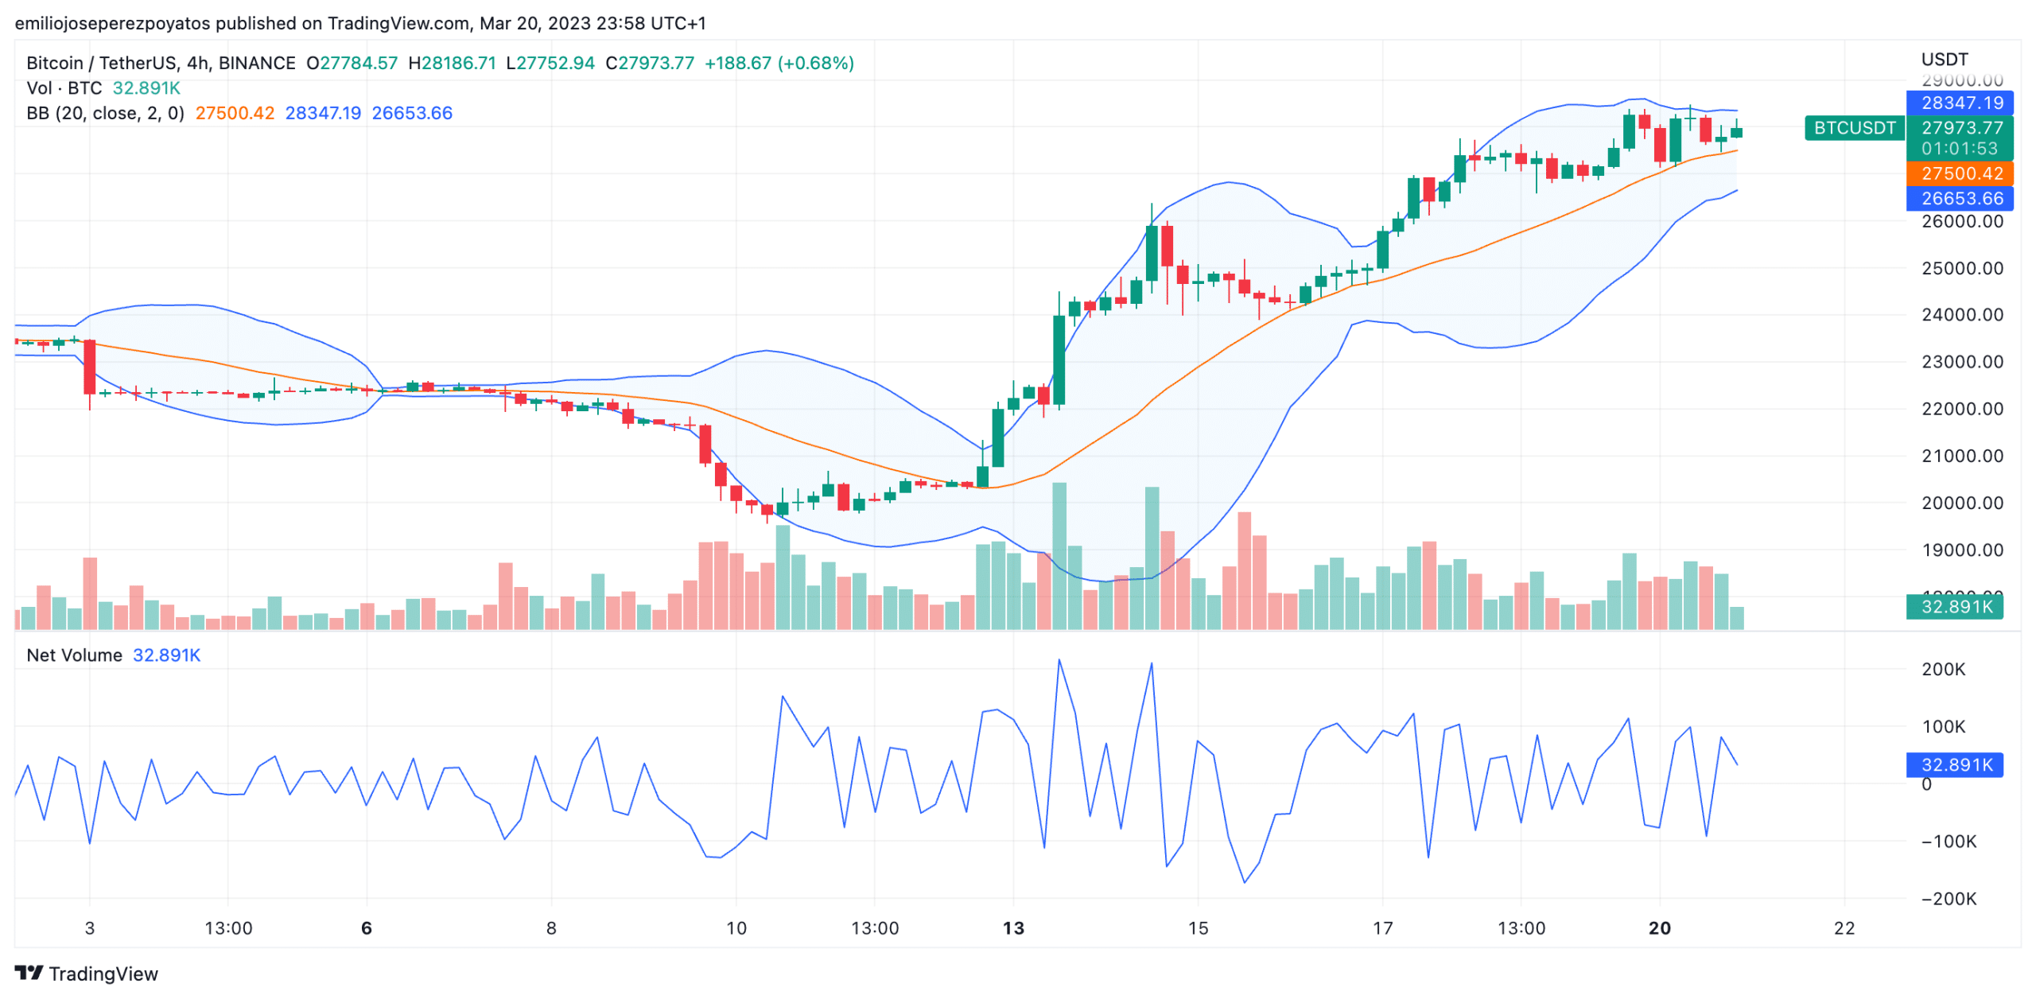Click the blue 26653.66 price axis label
Image resolution: width=2036 pixels, height=999 pixels.
1959,198
